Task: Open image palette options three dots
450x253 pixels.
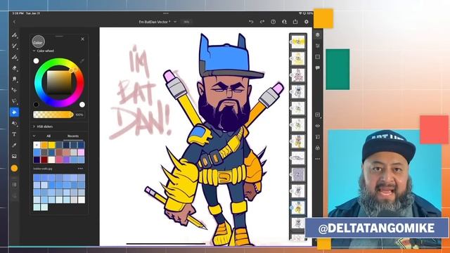Action: pos(80,169)
